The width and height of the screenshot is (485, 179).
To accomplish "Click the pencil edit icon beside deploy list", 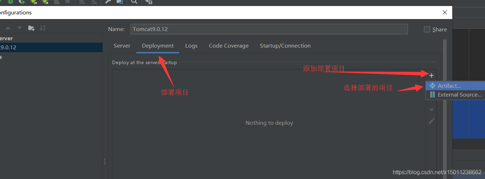I will [x=431, y=121].
